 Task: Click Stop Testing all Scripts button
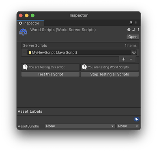[110, 74]
